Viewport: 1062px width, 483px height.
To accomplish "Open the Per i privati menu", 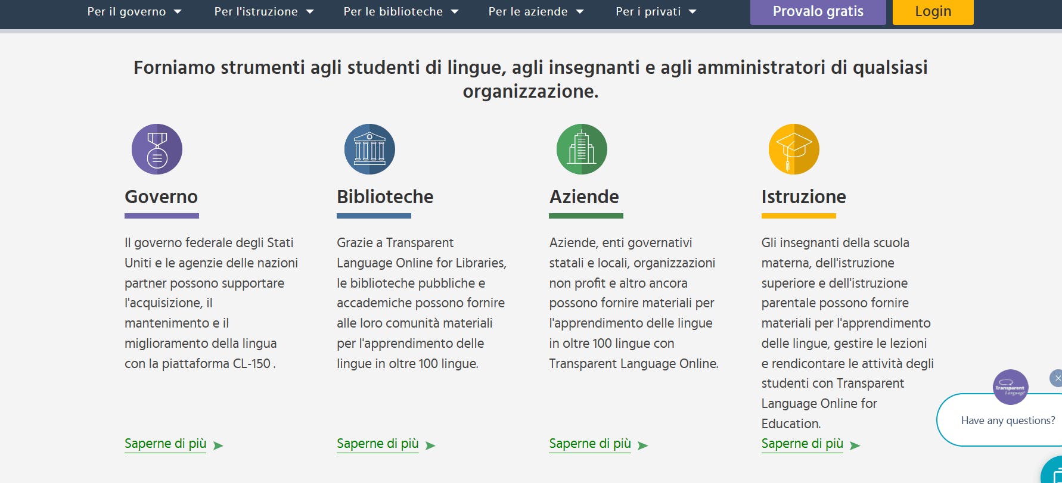I will tap(656, 11).
